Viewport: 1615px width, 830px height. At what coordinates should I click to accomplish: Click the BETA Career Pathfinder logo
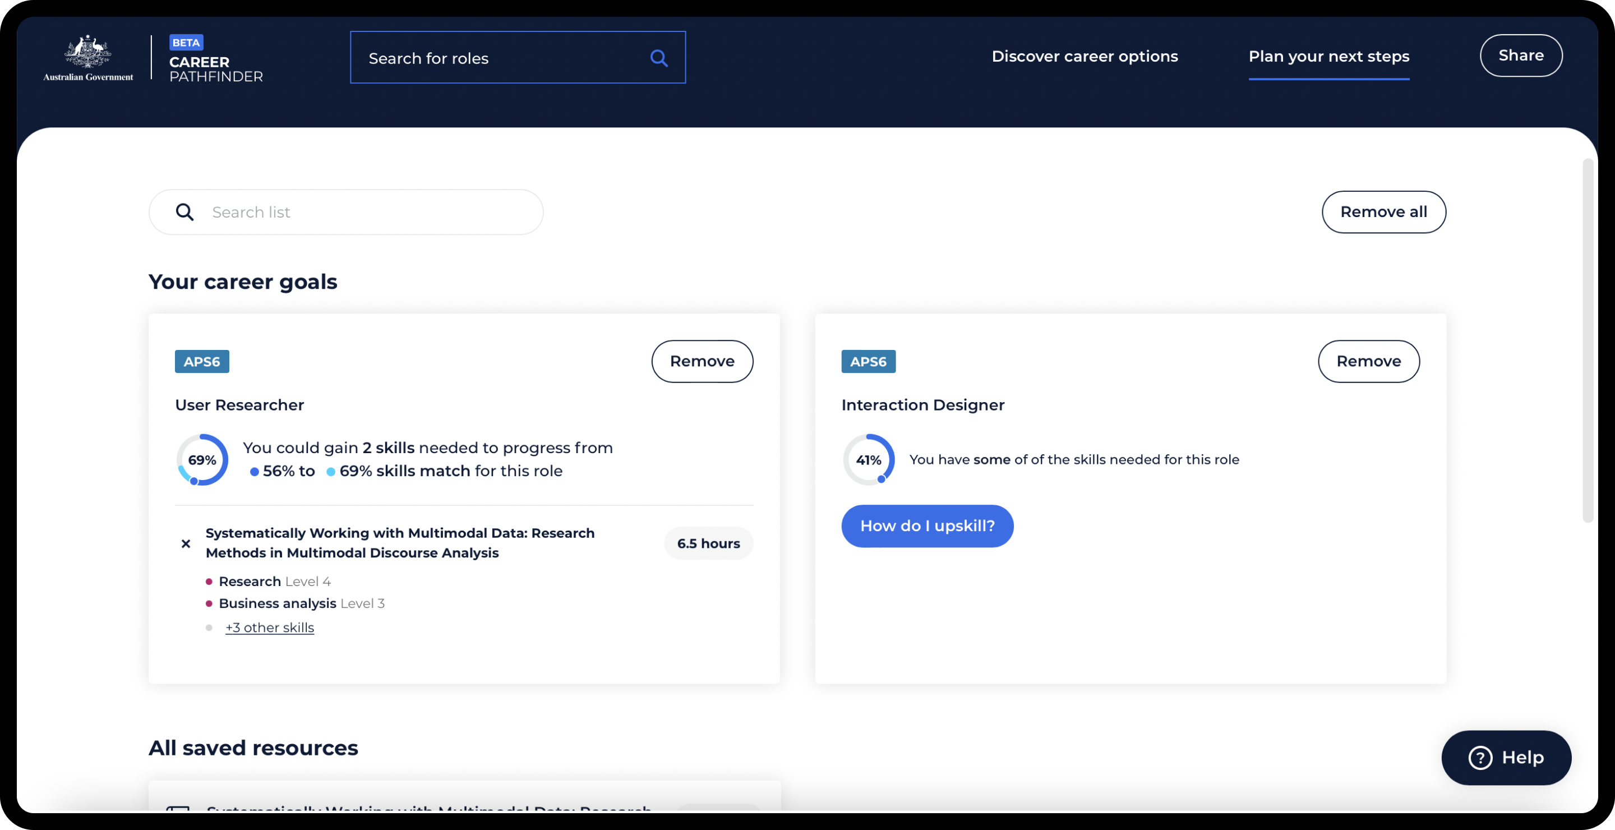point(215,58)
